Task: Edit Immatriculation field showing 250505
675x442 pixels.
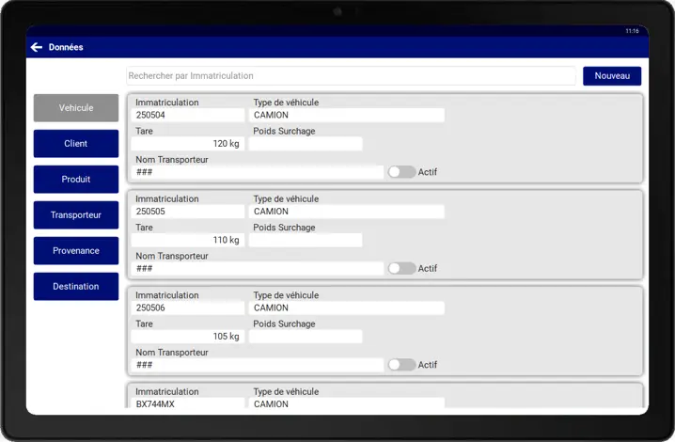Action: click(188, 212)
